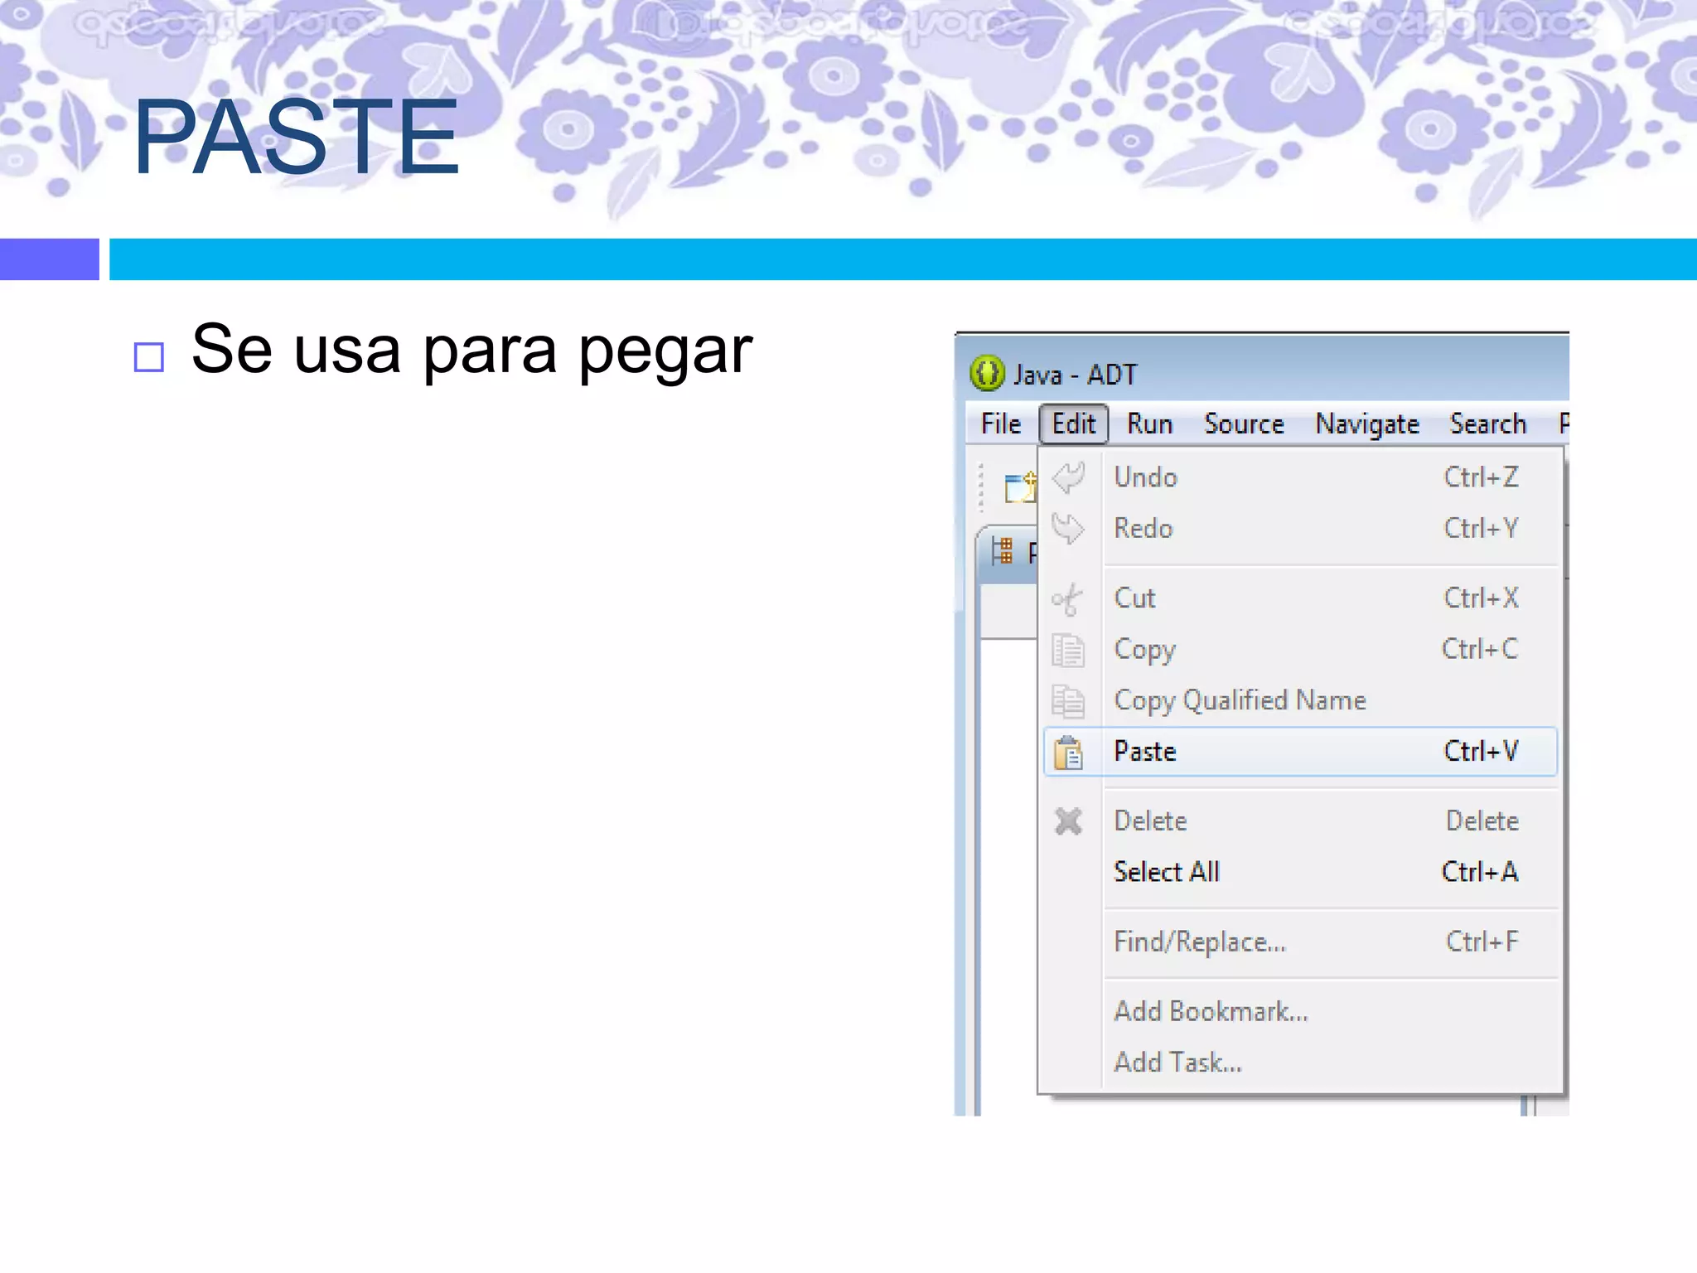1697x1273 pixels.
Task: Click the PASTE slide heading
Action: point(296,137)
